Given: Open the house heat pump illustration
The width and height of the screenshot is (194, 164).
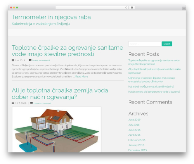Looking at the screenshot, I should tap(57, 129).
